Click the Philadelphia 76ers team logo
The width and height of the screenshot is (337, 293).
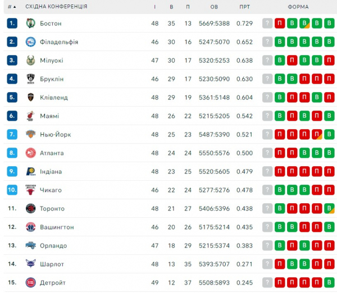(x=30, y=42)
